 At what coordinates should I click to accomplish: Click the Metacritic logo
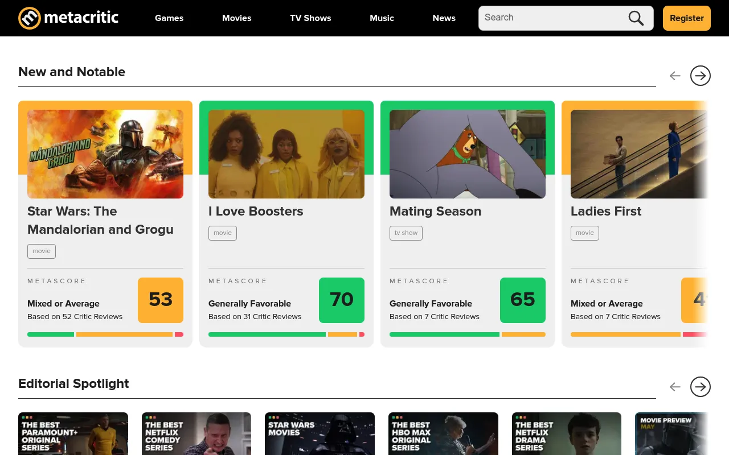tap(68, 18)
